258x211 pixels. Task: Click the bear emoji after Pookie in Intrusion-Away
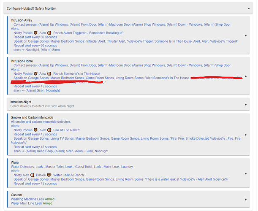pyautogui.click(x=35, y=33)
